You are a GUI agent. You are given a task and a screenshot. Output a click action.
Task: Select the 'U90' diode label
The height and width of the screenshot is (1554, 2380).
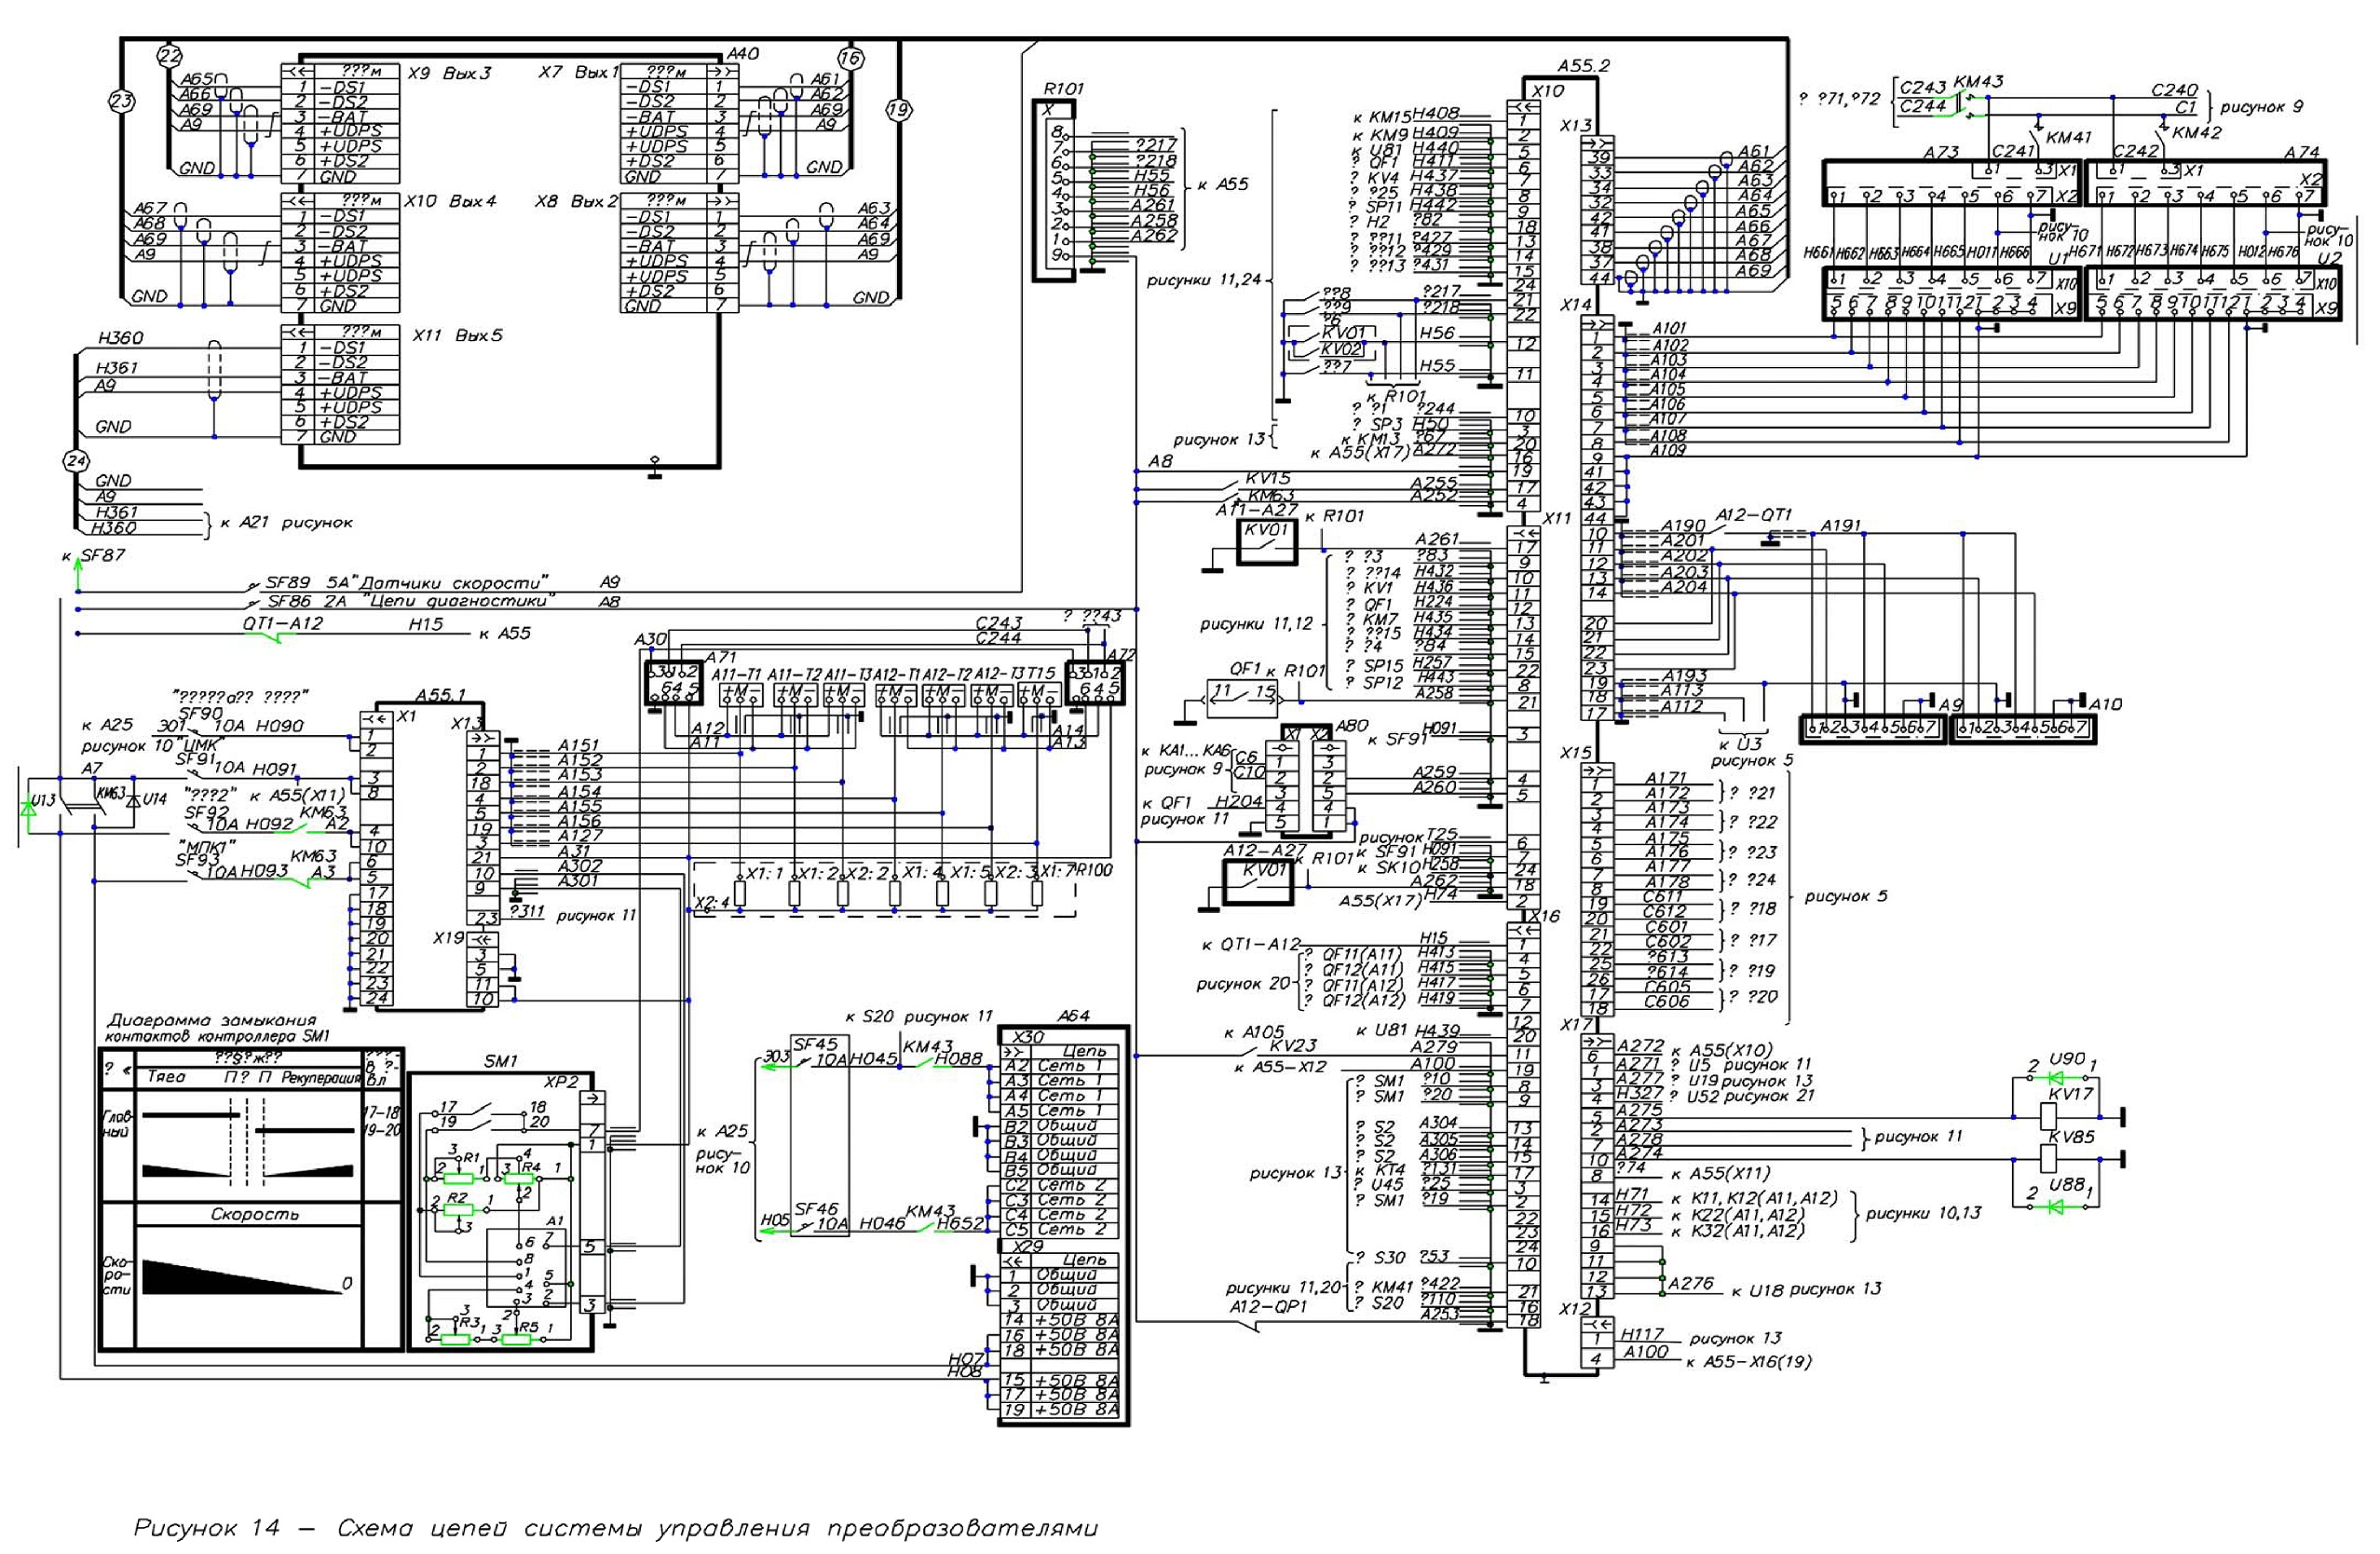(x=2067, y=1058)
